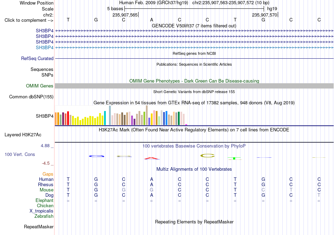
Task: Click the OMIM Gene Phenotypes green title
Action: (194, 81)
